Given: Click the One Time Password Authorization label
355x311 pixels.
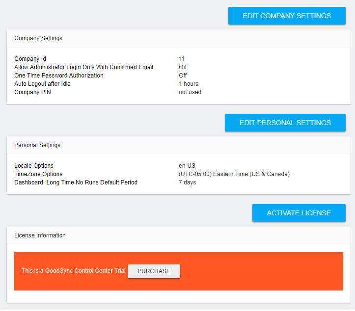Looking at the screenshot, I should click(59, 76).
